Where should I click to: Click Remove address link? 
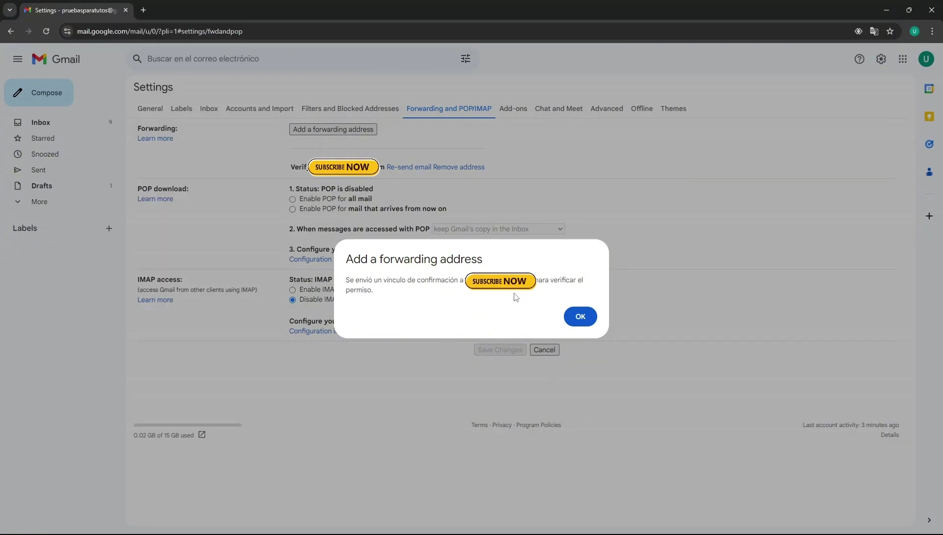459,167
